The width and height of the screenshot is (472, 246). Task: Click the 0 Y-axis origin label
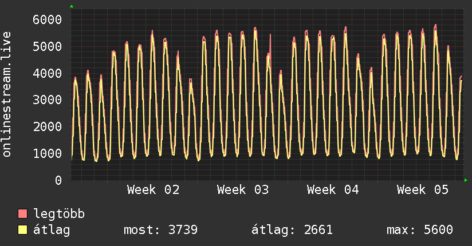(x=58, y=180)
